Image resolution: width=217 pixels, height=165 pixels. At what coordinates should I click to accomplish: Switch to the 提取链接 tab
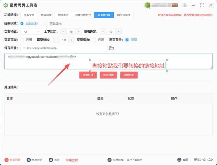click(x=46, y=15)
